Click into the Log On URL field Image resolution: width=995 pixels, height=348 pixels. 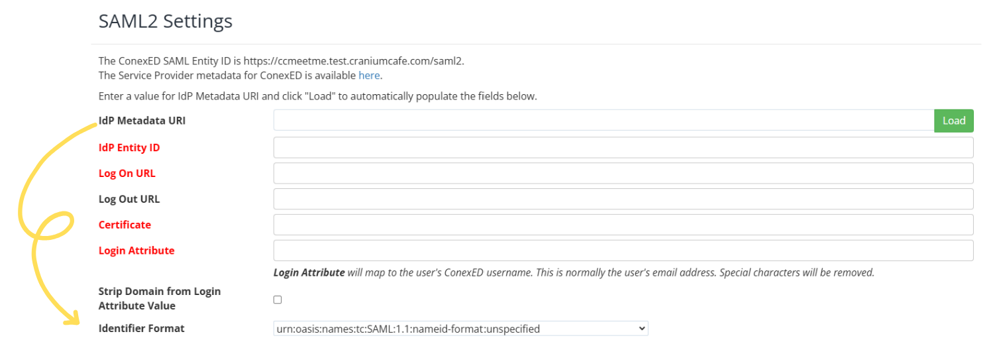(x=623, y=173)
